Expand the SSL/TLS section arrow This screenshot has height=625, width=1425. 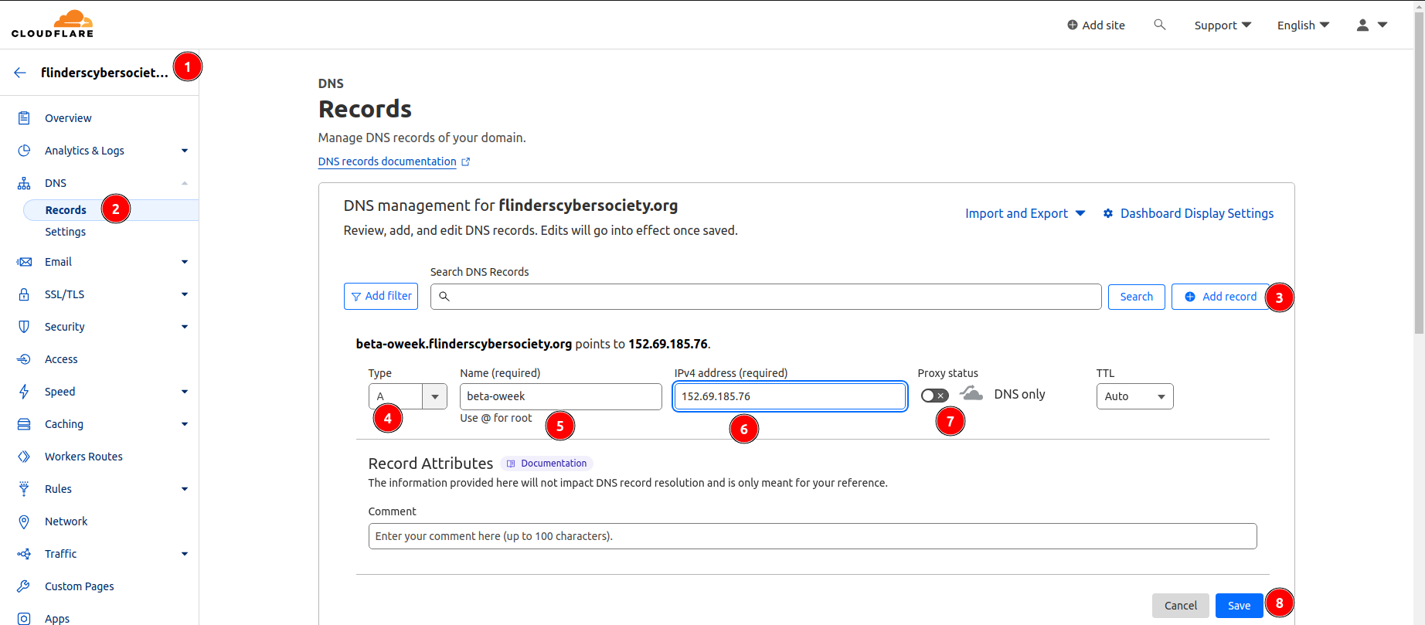coord(185,294)
